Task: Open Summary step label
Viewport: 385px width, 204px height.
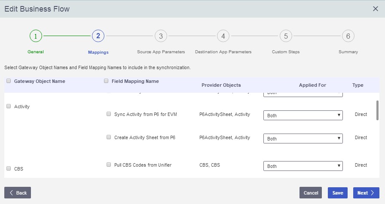Action: coord(348,52)
